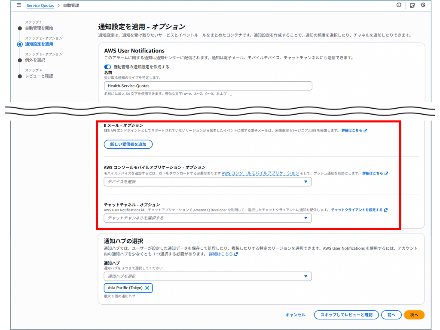Click external link icon beside 通知ハブ 詳細はこちら

pyautogui.click(x=236, y=254)
